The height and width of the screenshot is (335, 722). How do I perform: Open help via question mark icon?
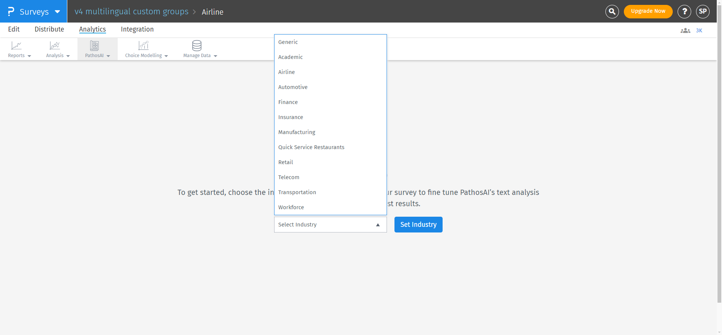684,12
